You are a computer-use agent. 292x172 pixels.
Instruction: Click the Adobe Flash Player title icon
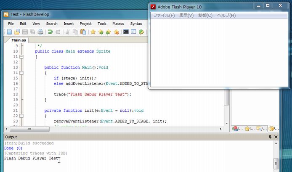[153, 7]
